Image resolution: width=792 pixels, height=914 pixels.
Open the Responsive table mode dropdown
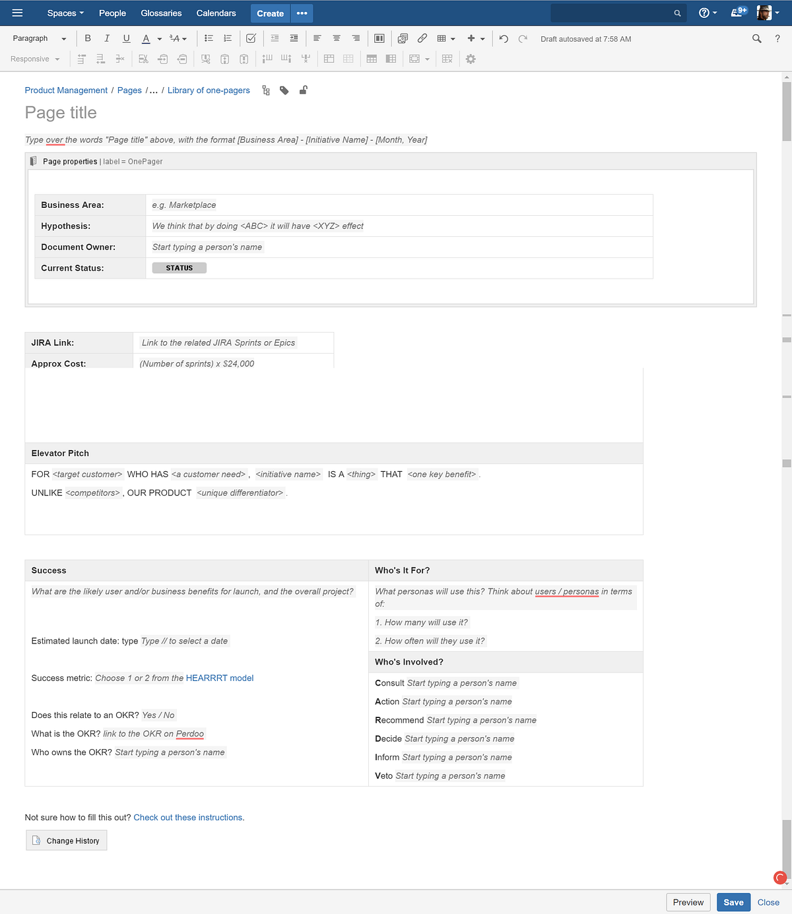point(36,59)
